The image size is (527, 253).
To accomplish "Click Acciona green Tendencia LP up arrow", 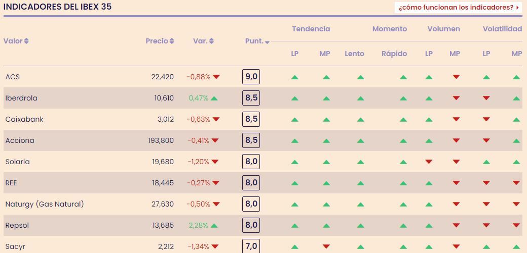I will [294, 141].
